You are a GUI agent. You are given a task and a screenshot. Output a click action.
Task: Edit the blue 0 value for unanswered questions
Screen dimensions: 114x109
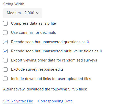pyautogui.click(x=88, y=42)
